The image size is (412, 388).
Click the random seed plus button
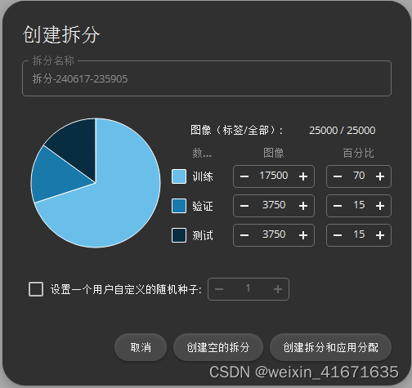click(x=278, y=289)
